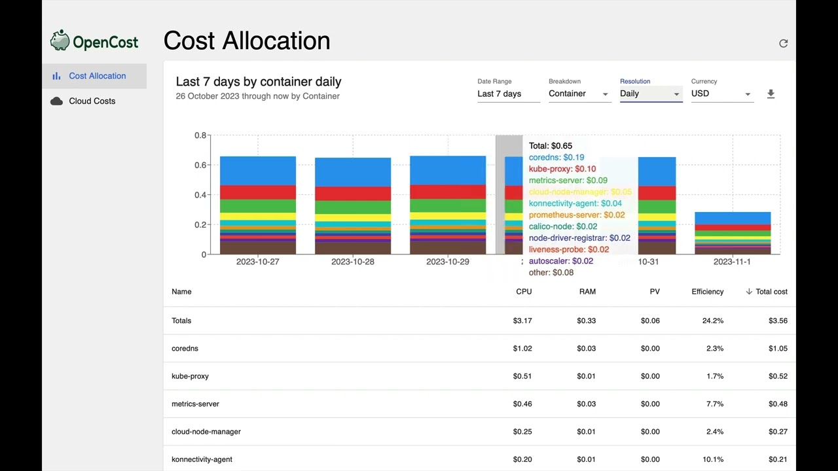Screen dimensions: 838x471
Task: Open the Cloud Costs sidebar item
Action: (94, 101)
